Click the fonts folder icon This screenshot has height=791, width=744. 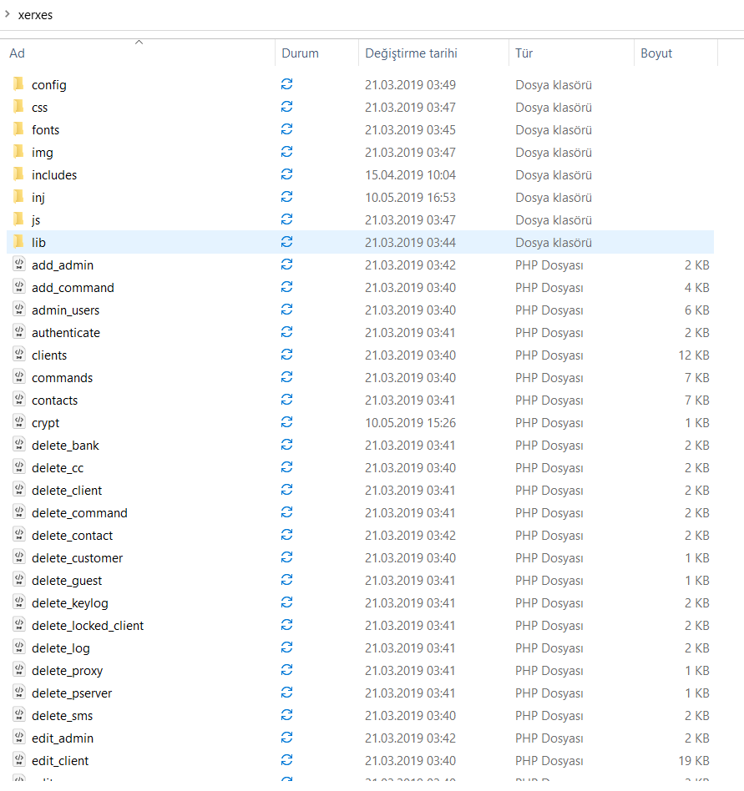point(18,129)
